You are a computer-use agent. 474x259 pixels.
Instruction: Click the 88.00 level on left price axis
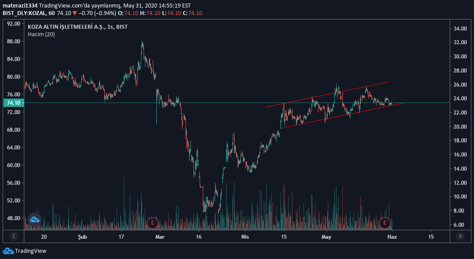[x=13, y=42]
